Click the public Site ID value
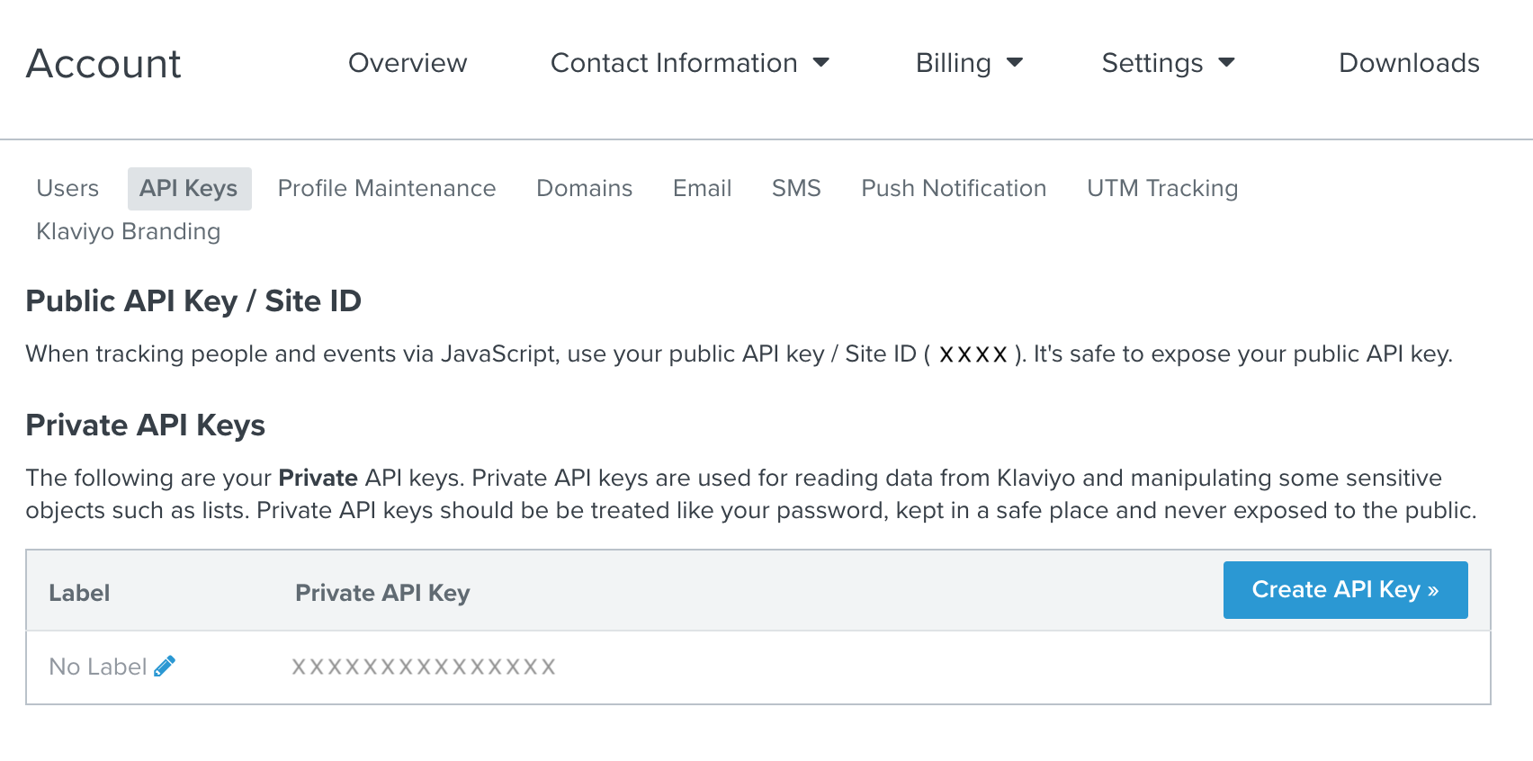The image size is (1533, 761). (973, 354)
